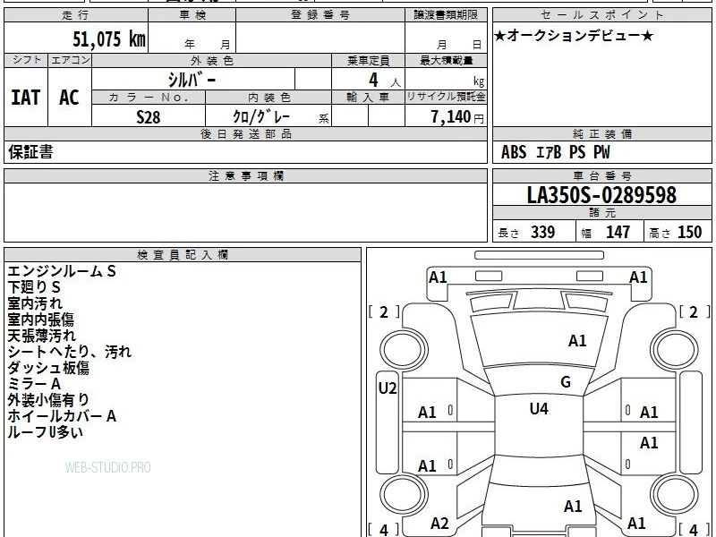Click the 内装色 header
716x537 pixels.
(x=268, y=98)
